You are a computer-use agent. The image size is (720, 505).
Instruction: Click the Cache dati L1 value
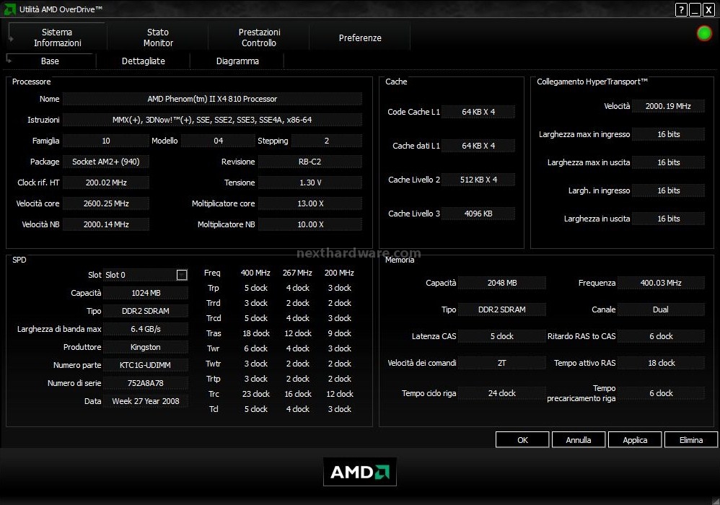(478, 146)
